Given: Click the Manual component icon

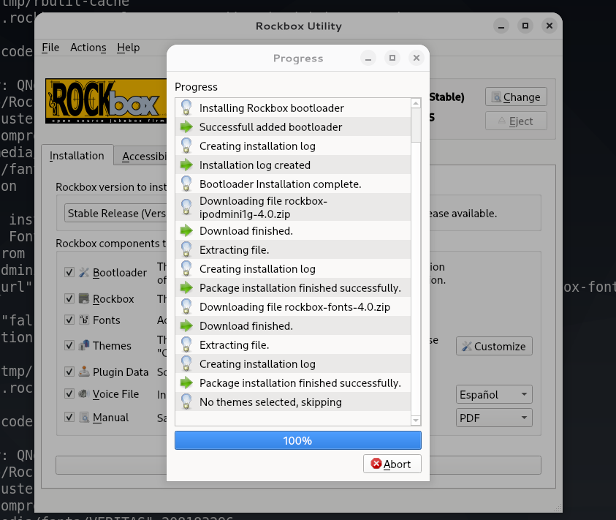Looking at the screenshot, I should [x=84, y=418].
